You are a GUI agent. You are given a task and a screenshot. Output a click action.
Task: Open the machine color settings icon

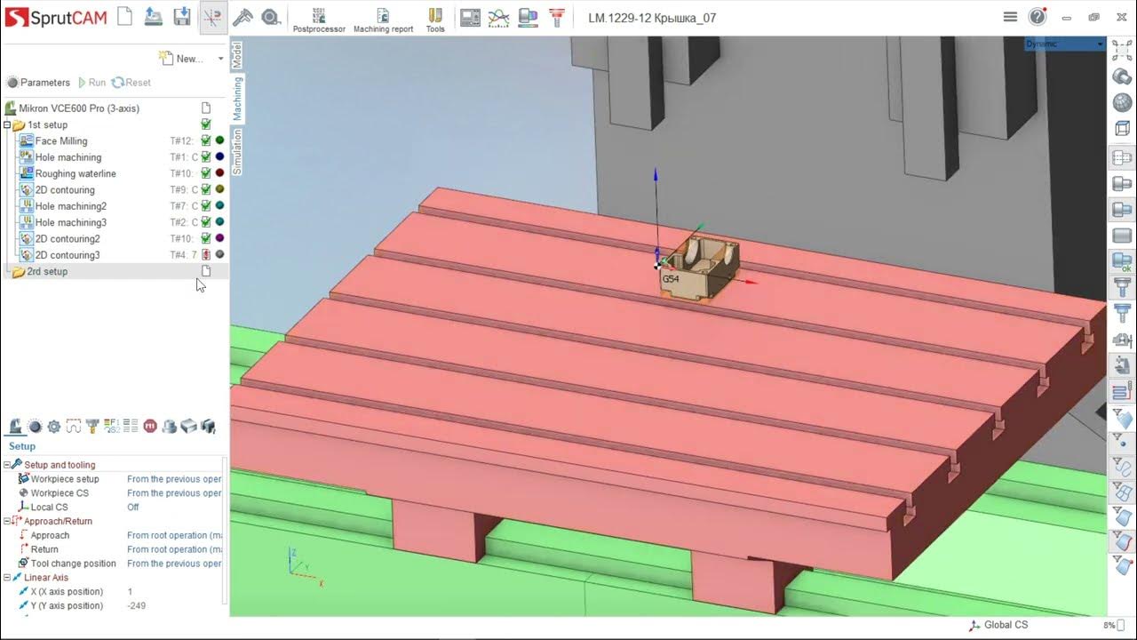tap(528, 17)
